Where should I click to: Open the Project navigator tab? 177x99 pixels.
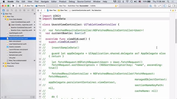tap(4, 10)
